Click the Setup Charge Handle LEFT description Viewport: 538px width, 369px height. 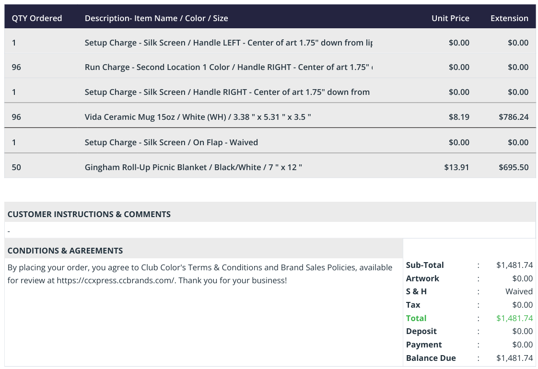tap(229, 43)
